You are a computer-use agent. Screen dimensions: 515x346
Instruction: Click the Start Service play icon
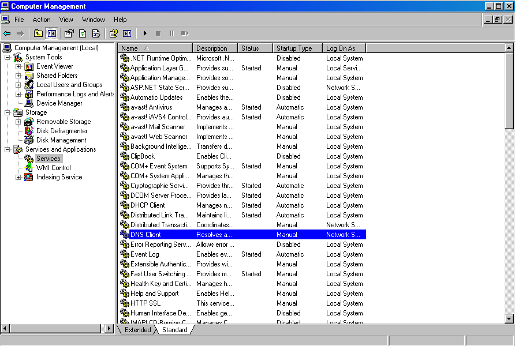click(145, 33)
